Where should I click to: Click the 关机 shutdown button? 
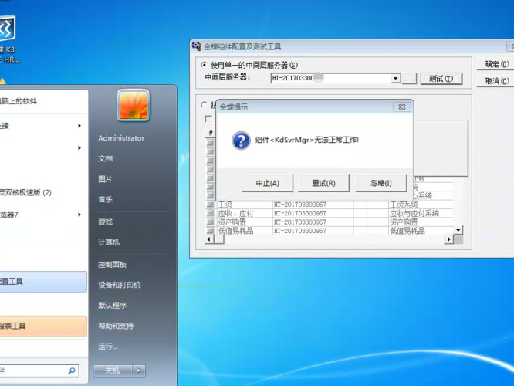pyautogui.click(x=113, y=371)
